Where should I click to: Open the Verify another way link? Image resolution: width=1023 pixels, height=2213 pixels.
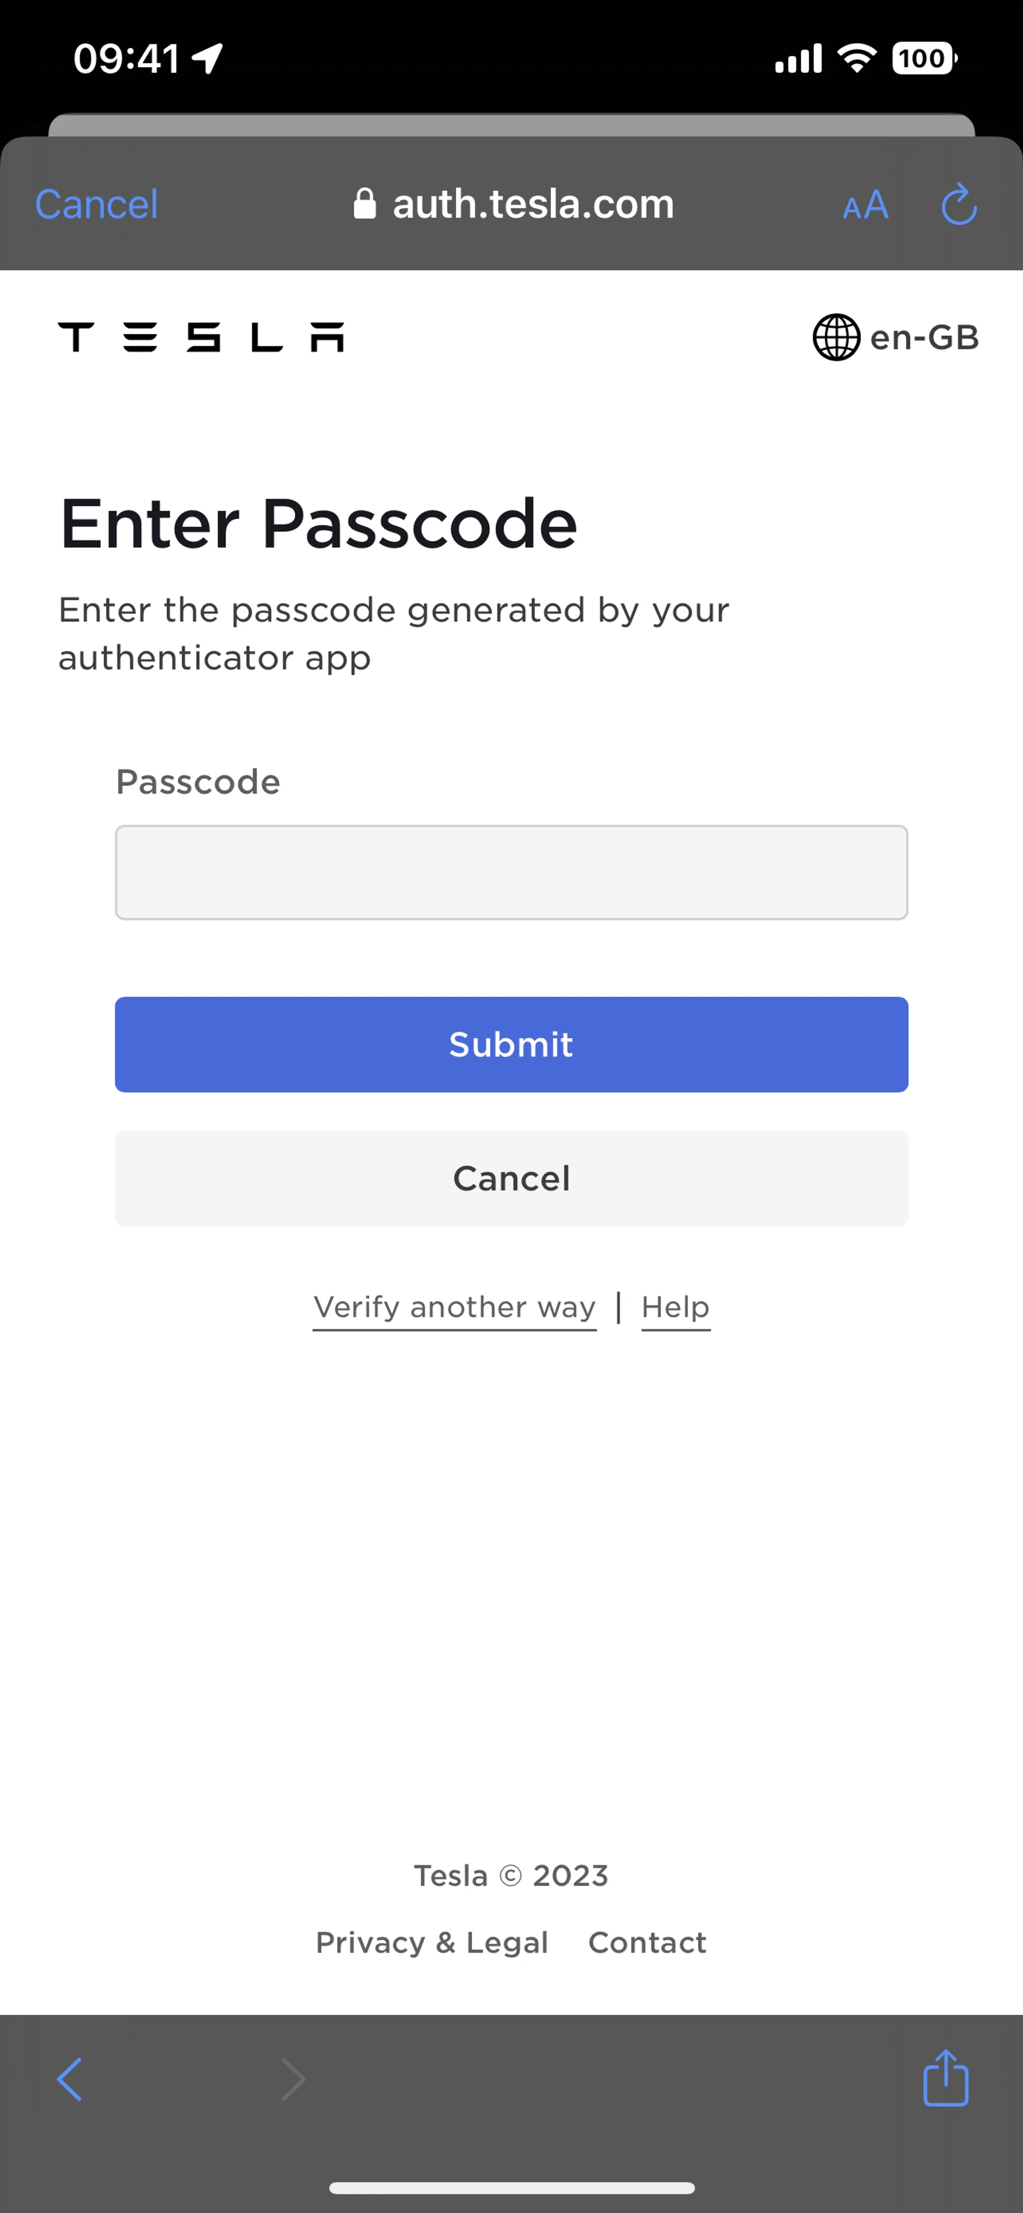pos(454,1307)
